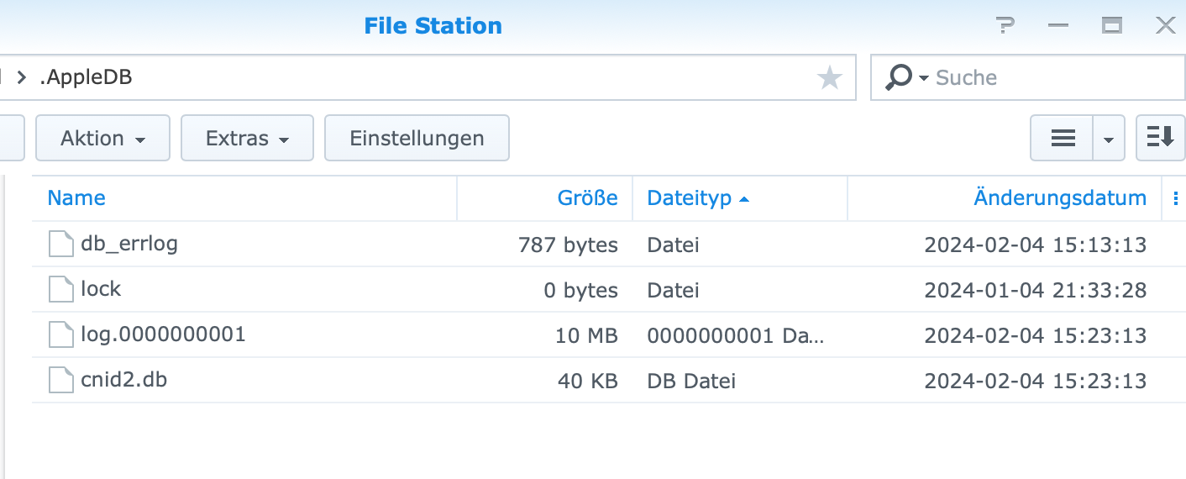Toggle Dateityp column sort direction
This screenshot has width=1186, height=479.
tap(697, 198)
